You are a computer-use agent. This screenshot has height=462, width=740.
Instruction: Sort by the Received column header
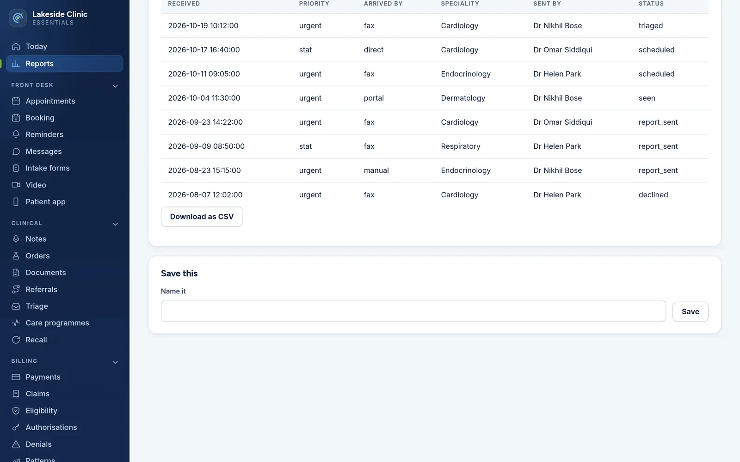point(184,4)
